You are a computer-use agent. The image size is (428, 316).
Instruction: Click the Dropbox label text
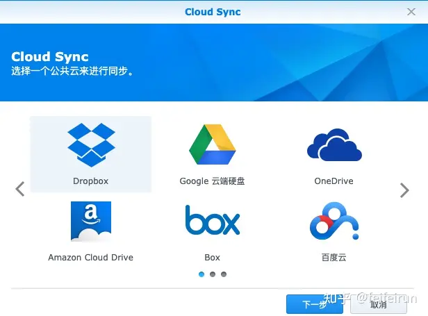[x=90, y=181]
